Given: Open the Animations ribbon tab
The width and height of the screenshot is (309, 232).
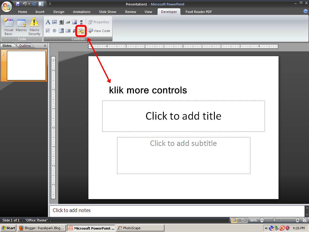Looking at the screenshot, I should (x=81, y=12).
